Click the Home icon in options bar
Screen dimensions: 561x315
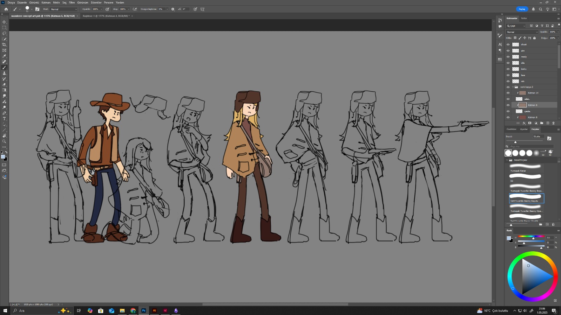click(x=6, y=9)
